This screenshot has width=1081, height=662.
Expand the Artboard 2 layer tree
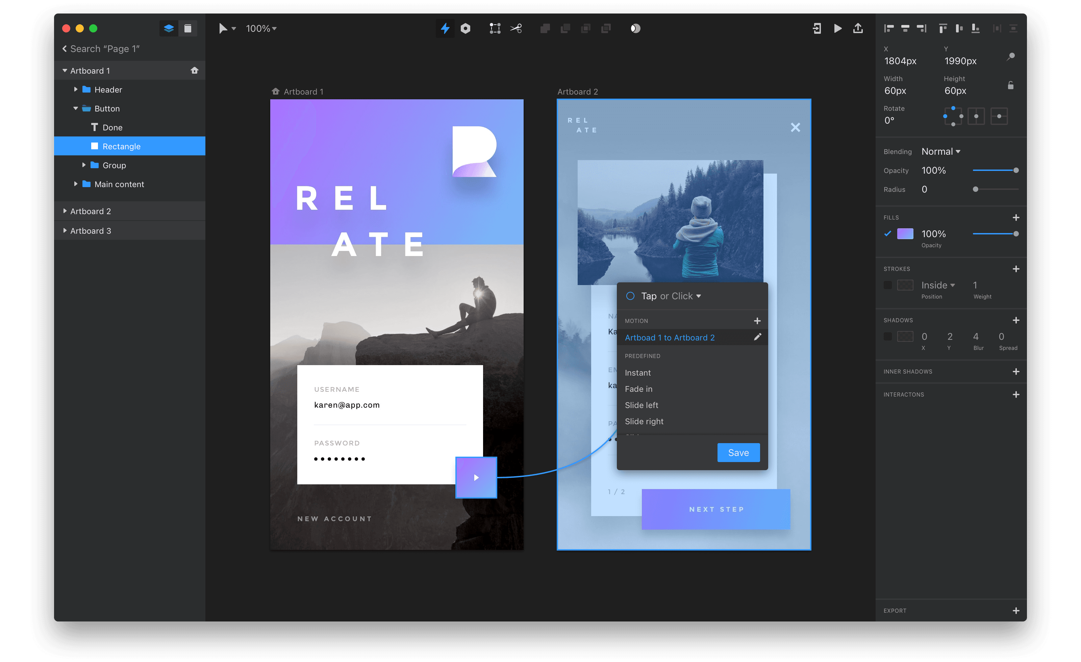(65, 211)
